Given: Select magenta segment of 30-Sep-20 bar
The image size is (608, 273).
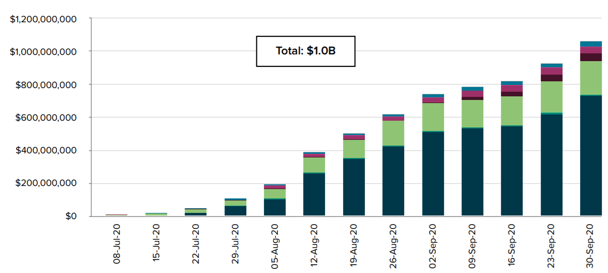Looking at the screenshot, I should 591,50.
